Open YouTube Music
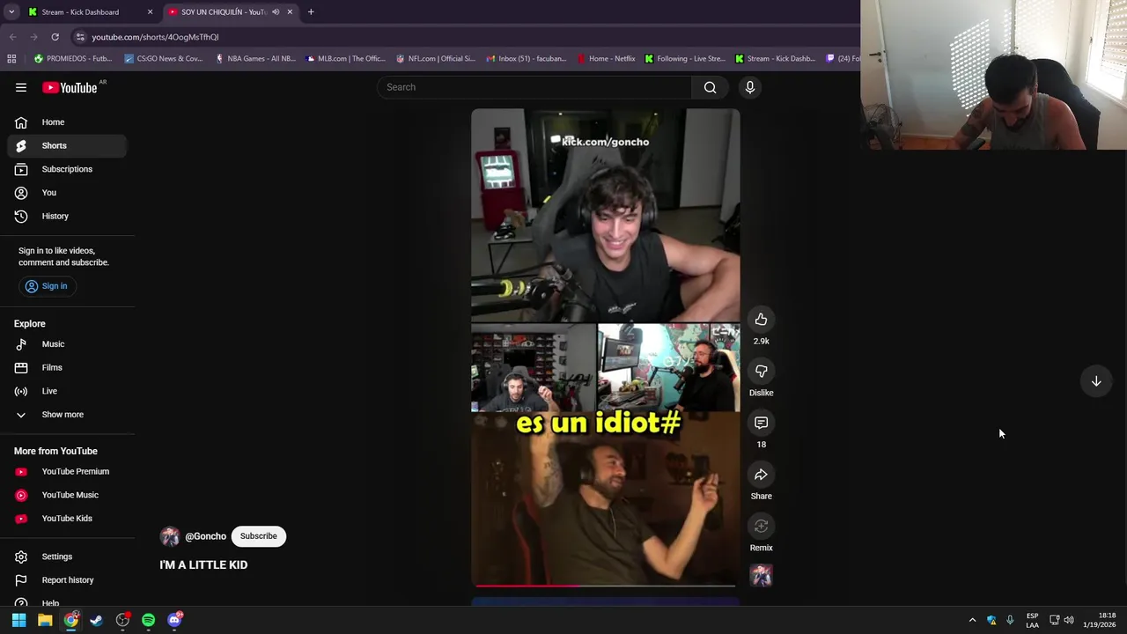Viewport: 1127px width, 634px height. click(x=67, y=495)
